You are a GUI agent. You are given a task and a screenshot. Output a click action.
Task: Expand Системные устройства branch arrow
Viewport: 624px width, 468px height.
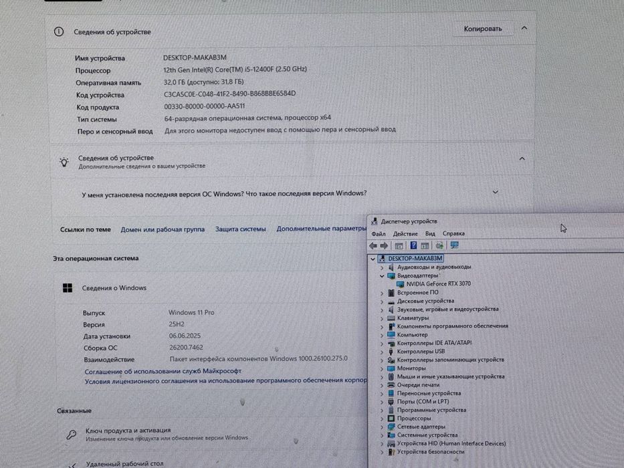coord(382,435)
